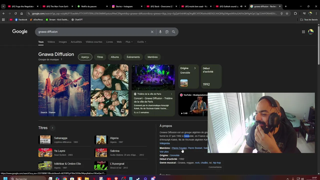320x180 pixels.
Task: Mute the Gultrah sound tab audio icon
Action: tap(241, 6)
